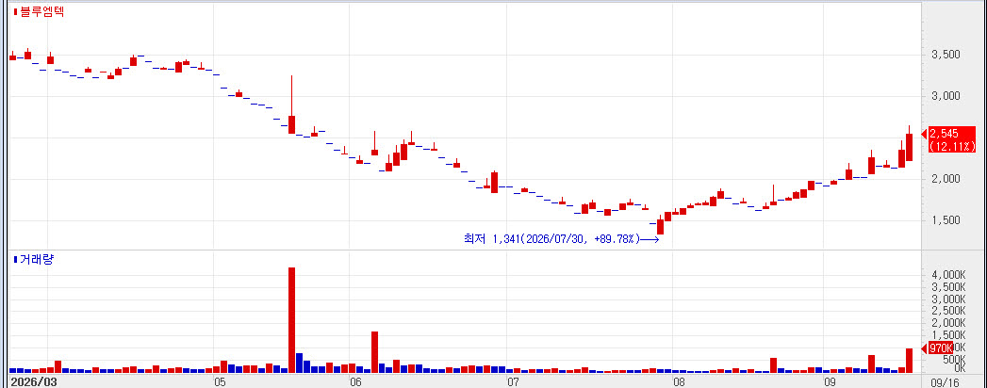The width and height of the screenshot is (987, 388).
Task: Click the 거래량 volume panel label
Action: [37, 259]
